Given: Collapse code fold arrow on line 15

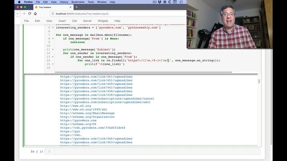Looking at the screenshot, I should point(53,64).
